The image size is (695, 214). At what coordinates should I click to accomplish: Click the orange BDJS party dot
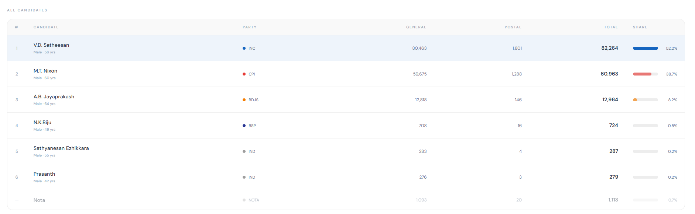point(244,100)
